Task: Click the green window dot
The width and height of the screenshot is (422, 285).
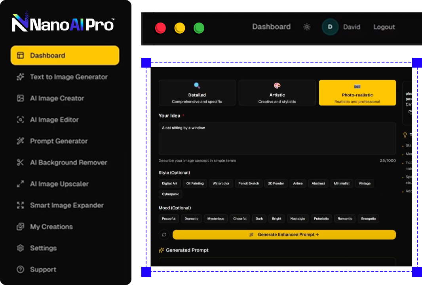Action: [199, 28]
